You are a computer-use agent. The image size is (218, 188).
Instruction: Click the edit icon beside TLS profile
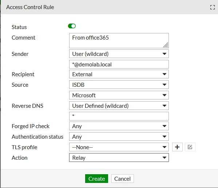(190, 147)
